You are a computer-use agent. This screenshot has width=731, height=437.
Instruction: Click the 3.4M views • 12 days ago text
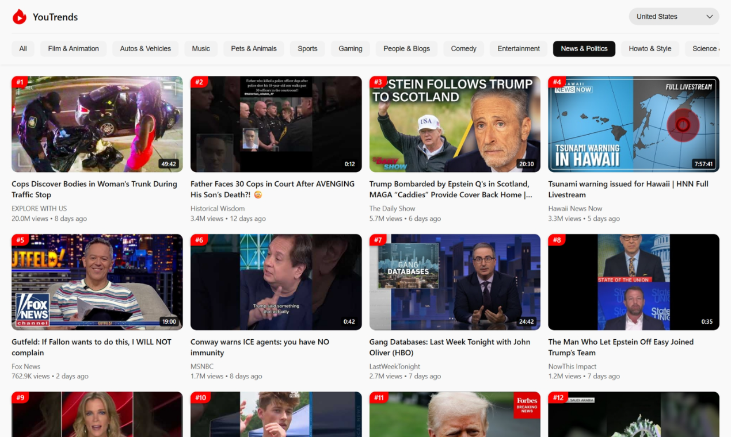point(229,218)
